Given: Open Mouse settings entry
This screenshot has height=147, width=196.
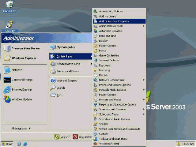Looking at the screenshot, I should click(119, 75).
